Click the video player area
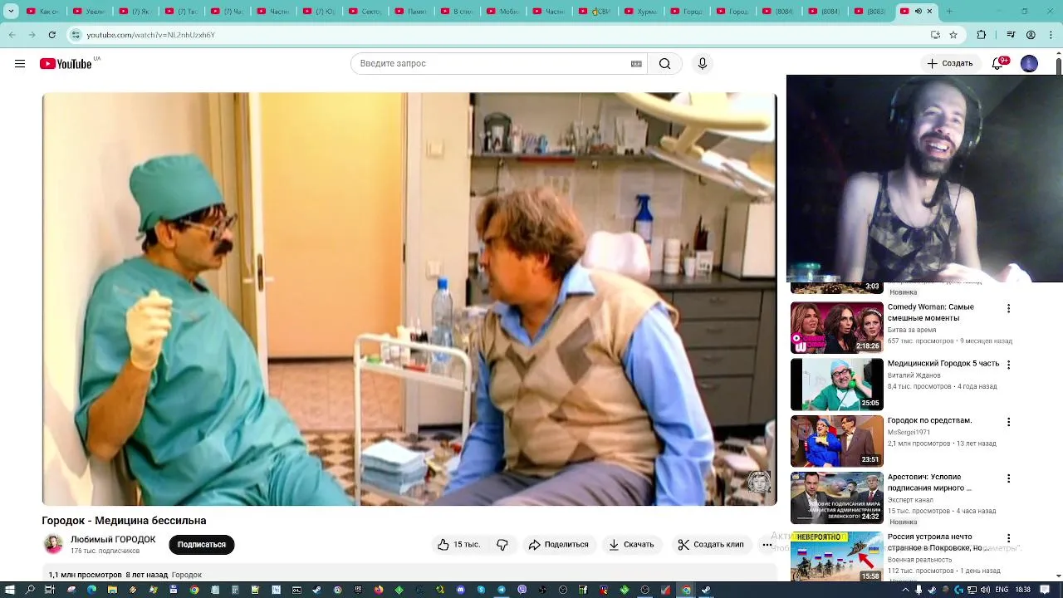1063x598 pixels. [409, 299]
